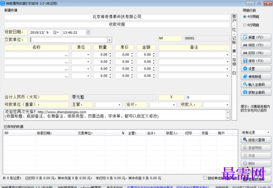Click the 用户 column header in saved list

[224, 133]
